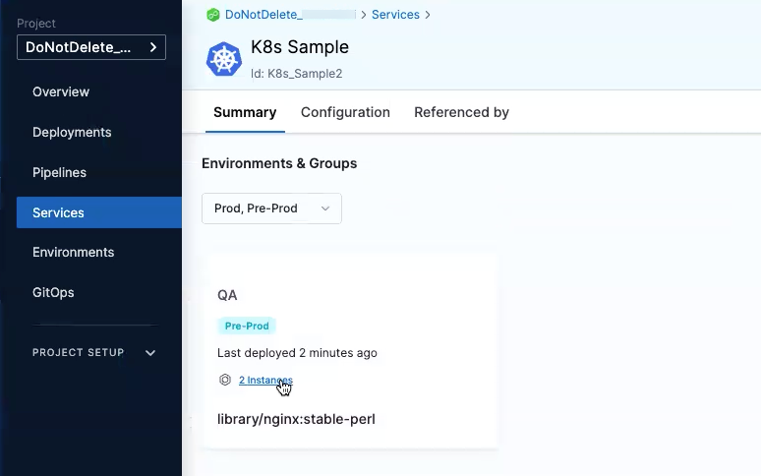
Task: Click the green project icon in breadcrumb
Action: point(212,15)
